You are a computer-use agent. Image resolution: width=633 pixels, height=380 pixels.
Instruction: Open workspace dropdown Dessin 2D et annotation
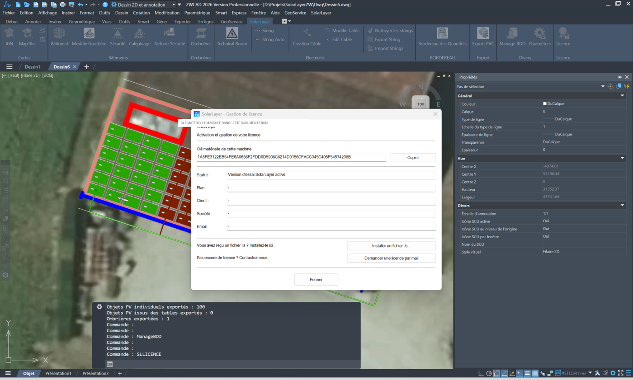coord(144,5)
